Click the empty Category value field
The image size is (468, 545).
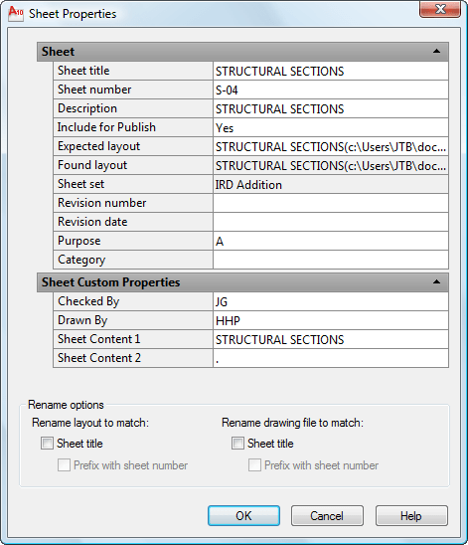(331, 260)
